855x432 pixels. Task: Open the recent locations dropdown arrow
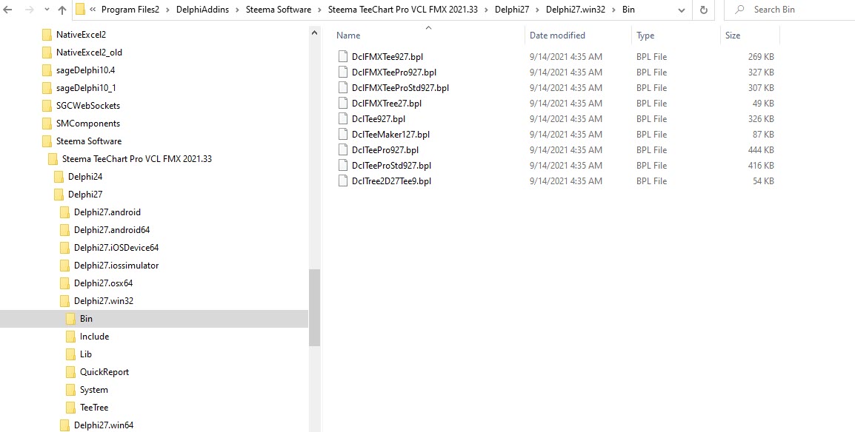pyautogui.click(x=47, y=10)
